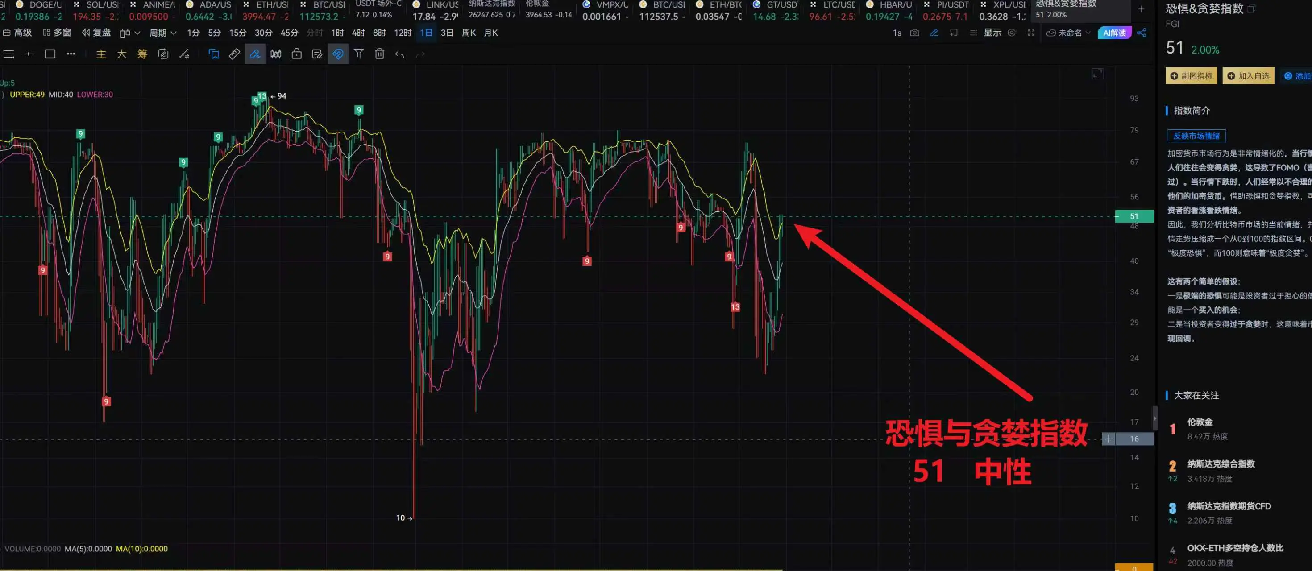1312x571 pixels.
Task: Click the 反映市场情绪 tag
Action: point(1196,136)
